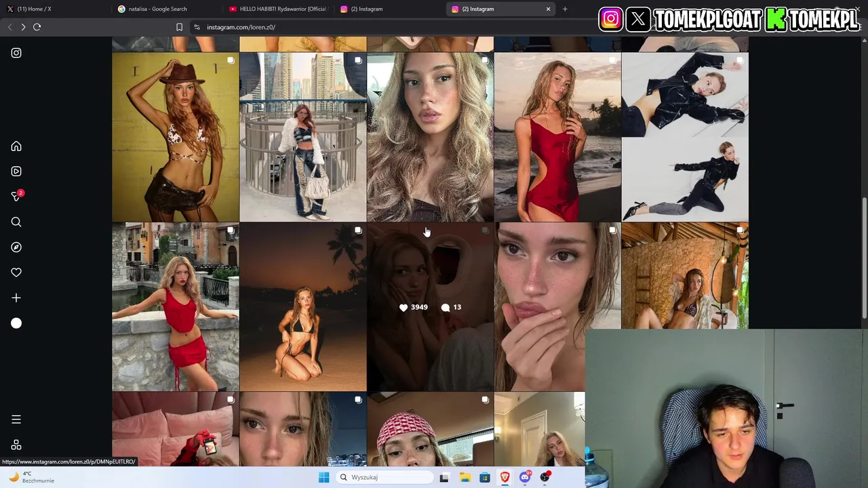Click the page vertical scrollbar
868x488 pixels.
[864, 258]
